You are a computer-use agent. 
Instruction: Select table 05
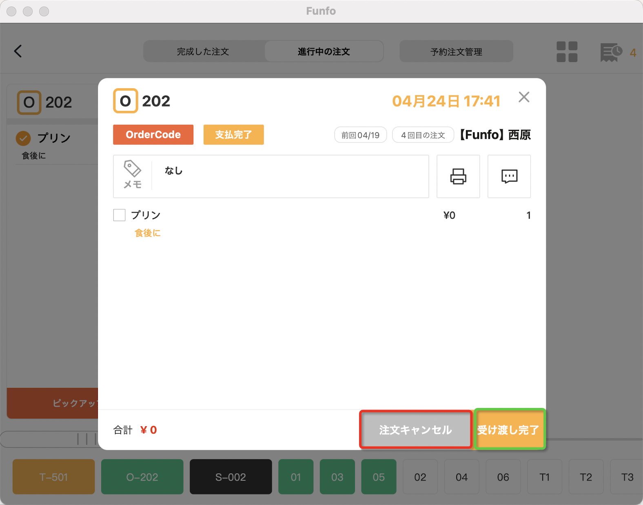[379, 477]
